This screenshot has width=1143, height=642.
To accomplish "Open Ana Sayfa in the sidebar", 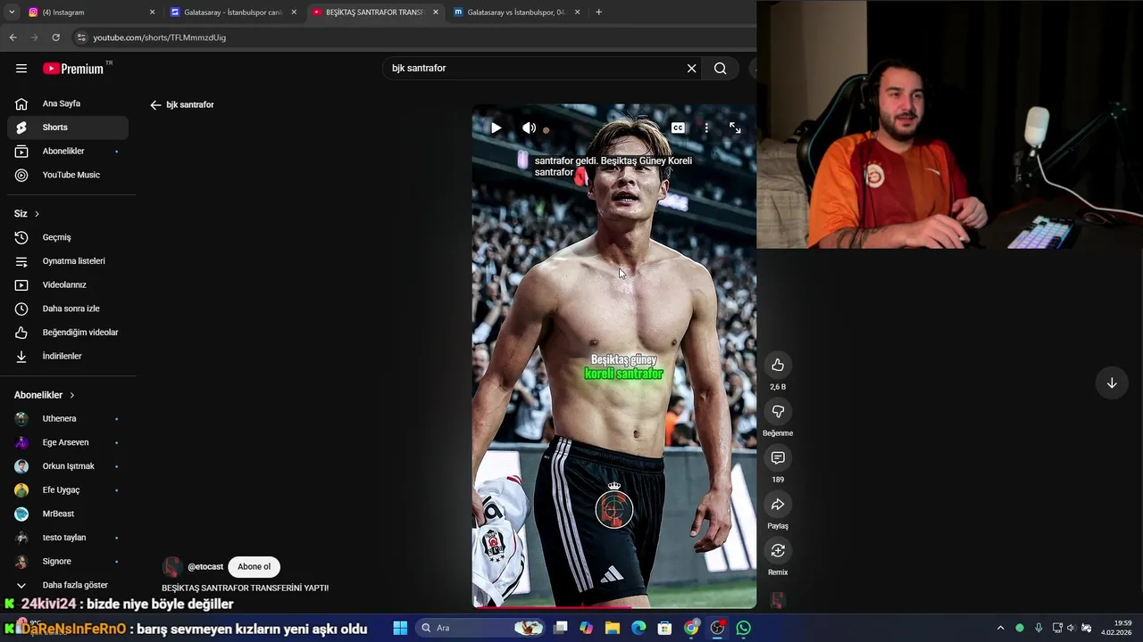I will click(x=68, y=103).
